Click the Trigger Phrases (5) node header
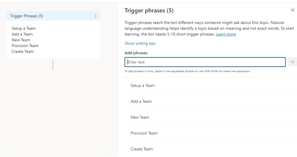This screenshot has height=157, width=297. (53, 16)
